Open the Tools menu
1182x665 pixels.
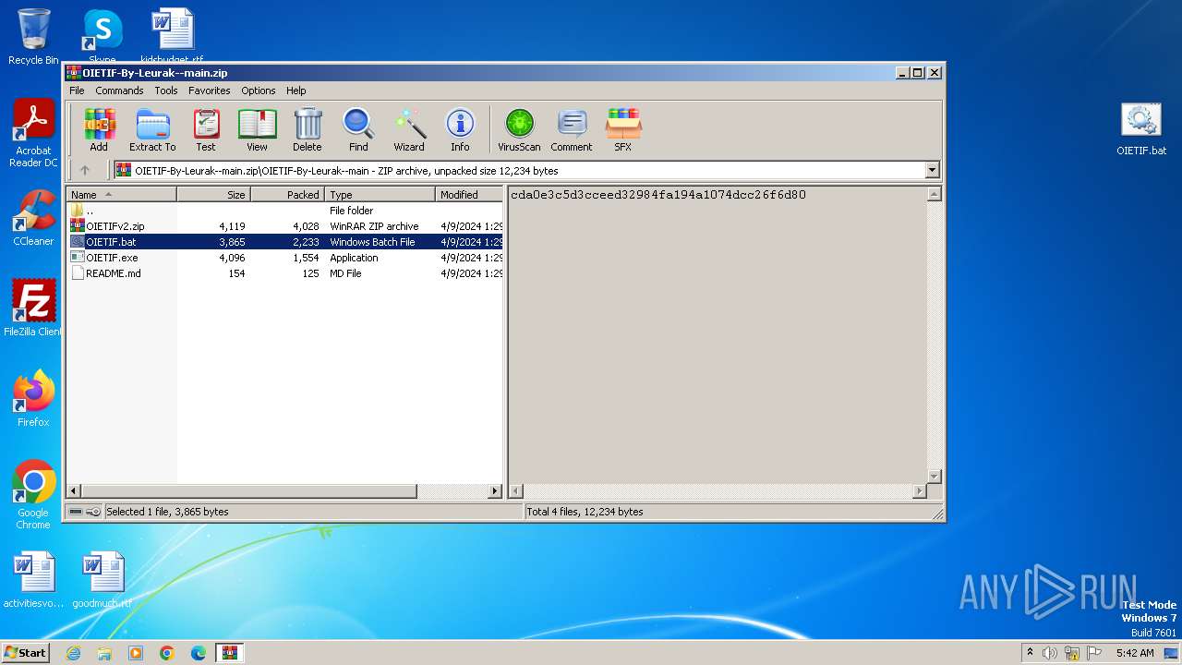tap(166, 91)
